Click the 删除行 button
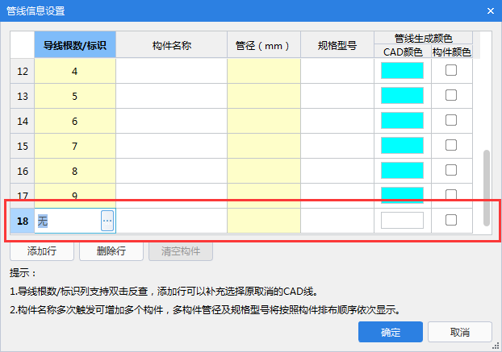 tap(111, 251)
